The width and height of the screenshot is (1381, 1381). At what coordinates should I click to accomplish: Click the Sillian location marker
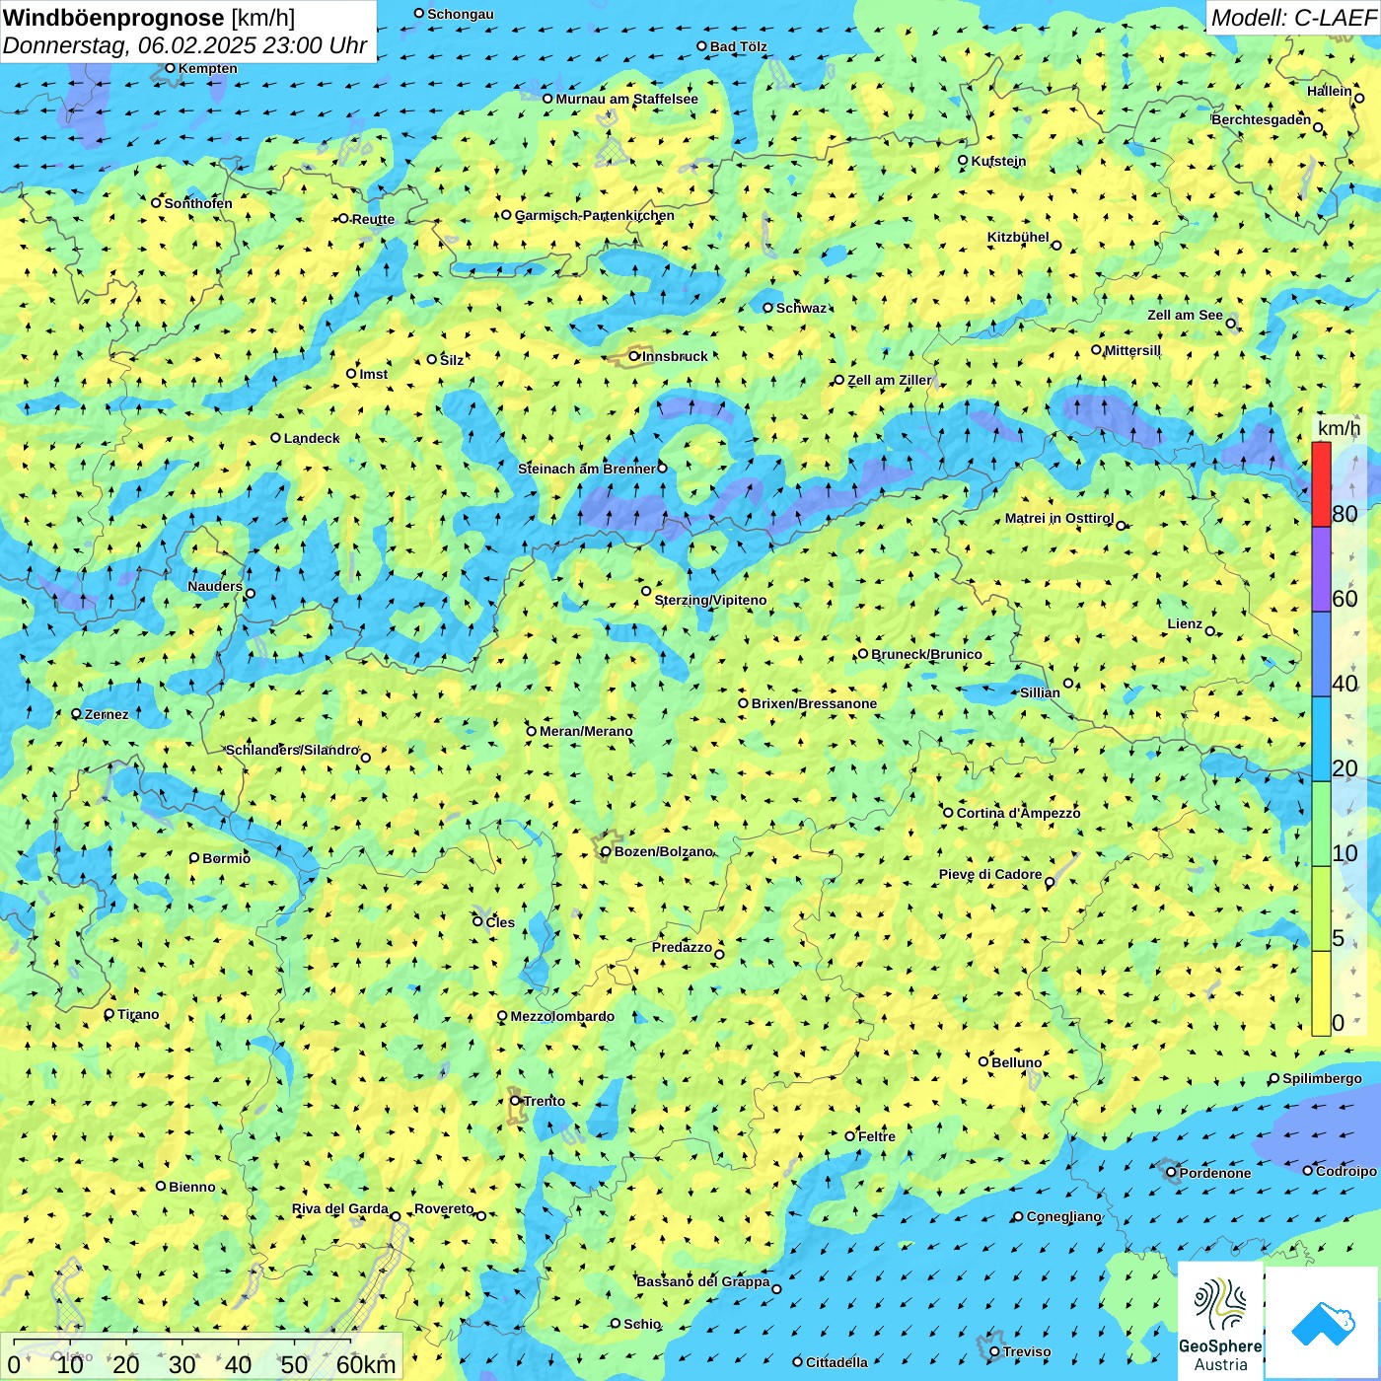point(1068,683)
